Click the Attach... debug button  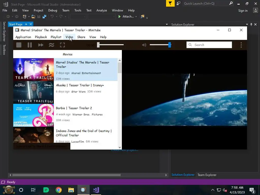126,17
